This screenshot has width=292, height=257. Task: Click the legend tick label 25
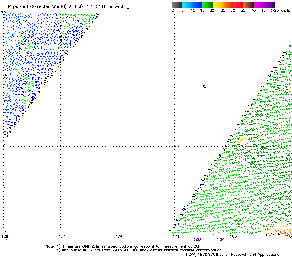click(223, 11)
